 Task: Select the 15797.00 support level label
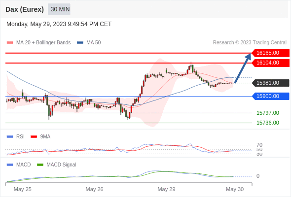(x=268, y=113)
